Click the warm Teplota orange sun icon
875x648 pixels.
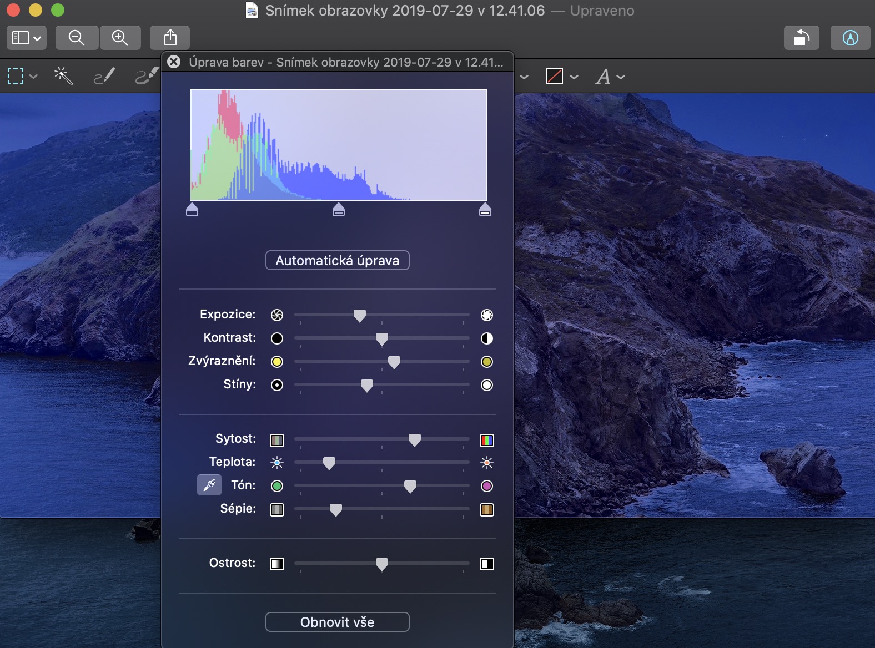click(487, 463)
